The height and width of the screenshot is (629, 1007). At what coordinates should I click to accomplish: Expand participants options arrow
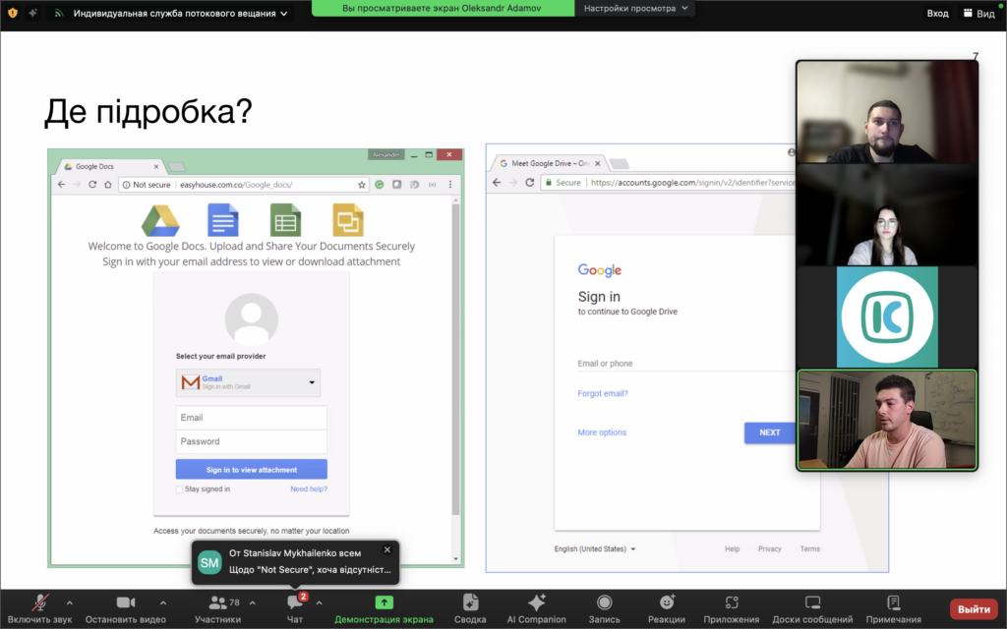(x=253, y=603)
